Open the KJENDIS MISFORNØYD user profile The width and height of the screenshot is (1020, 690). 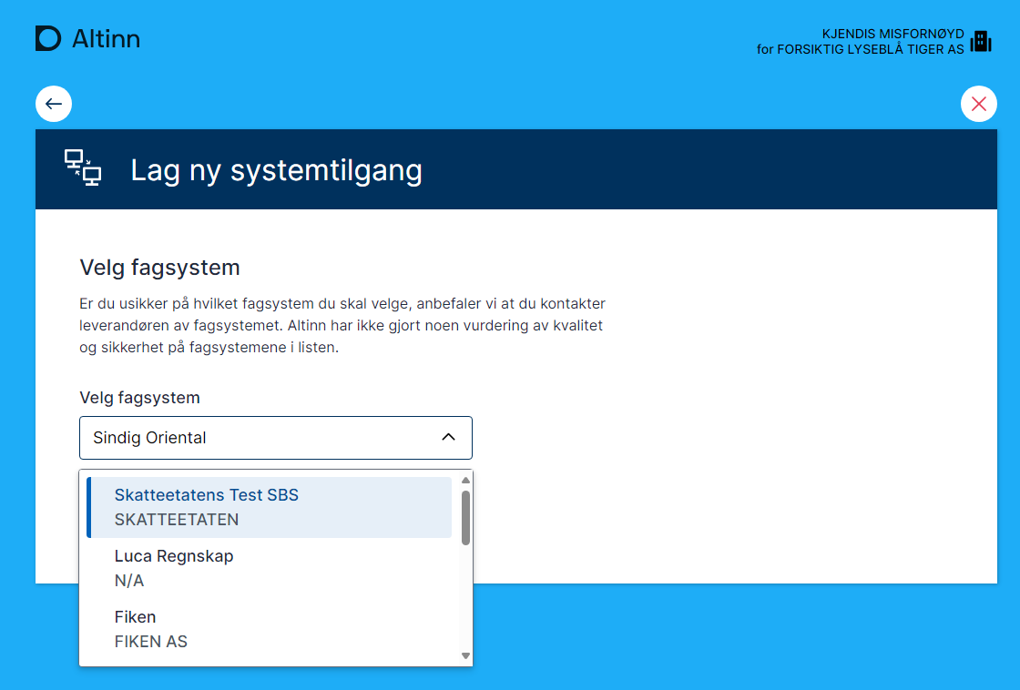click(x=892, y=34)
